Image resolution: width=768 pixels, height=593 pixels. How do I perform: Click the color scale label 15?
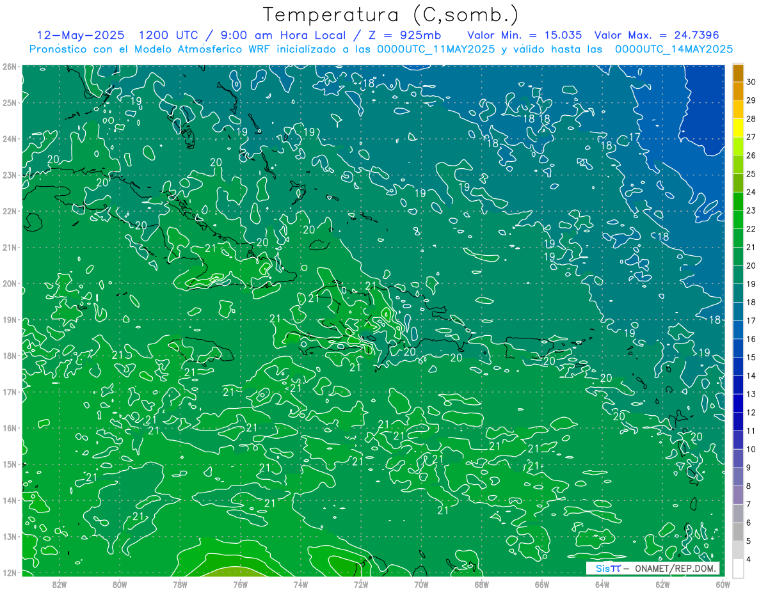click(x=751, y=358)
